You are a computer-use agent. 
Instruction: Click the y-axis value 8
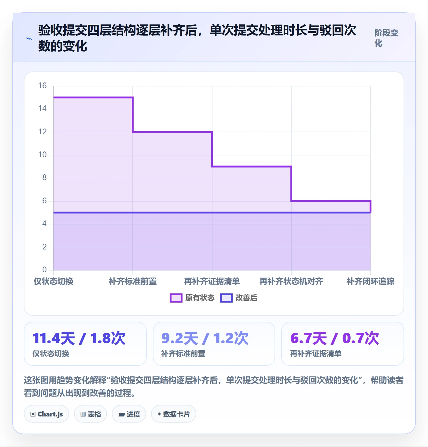pyautogui.click(x=45, y=178)
